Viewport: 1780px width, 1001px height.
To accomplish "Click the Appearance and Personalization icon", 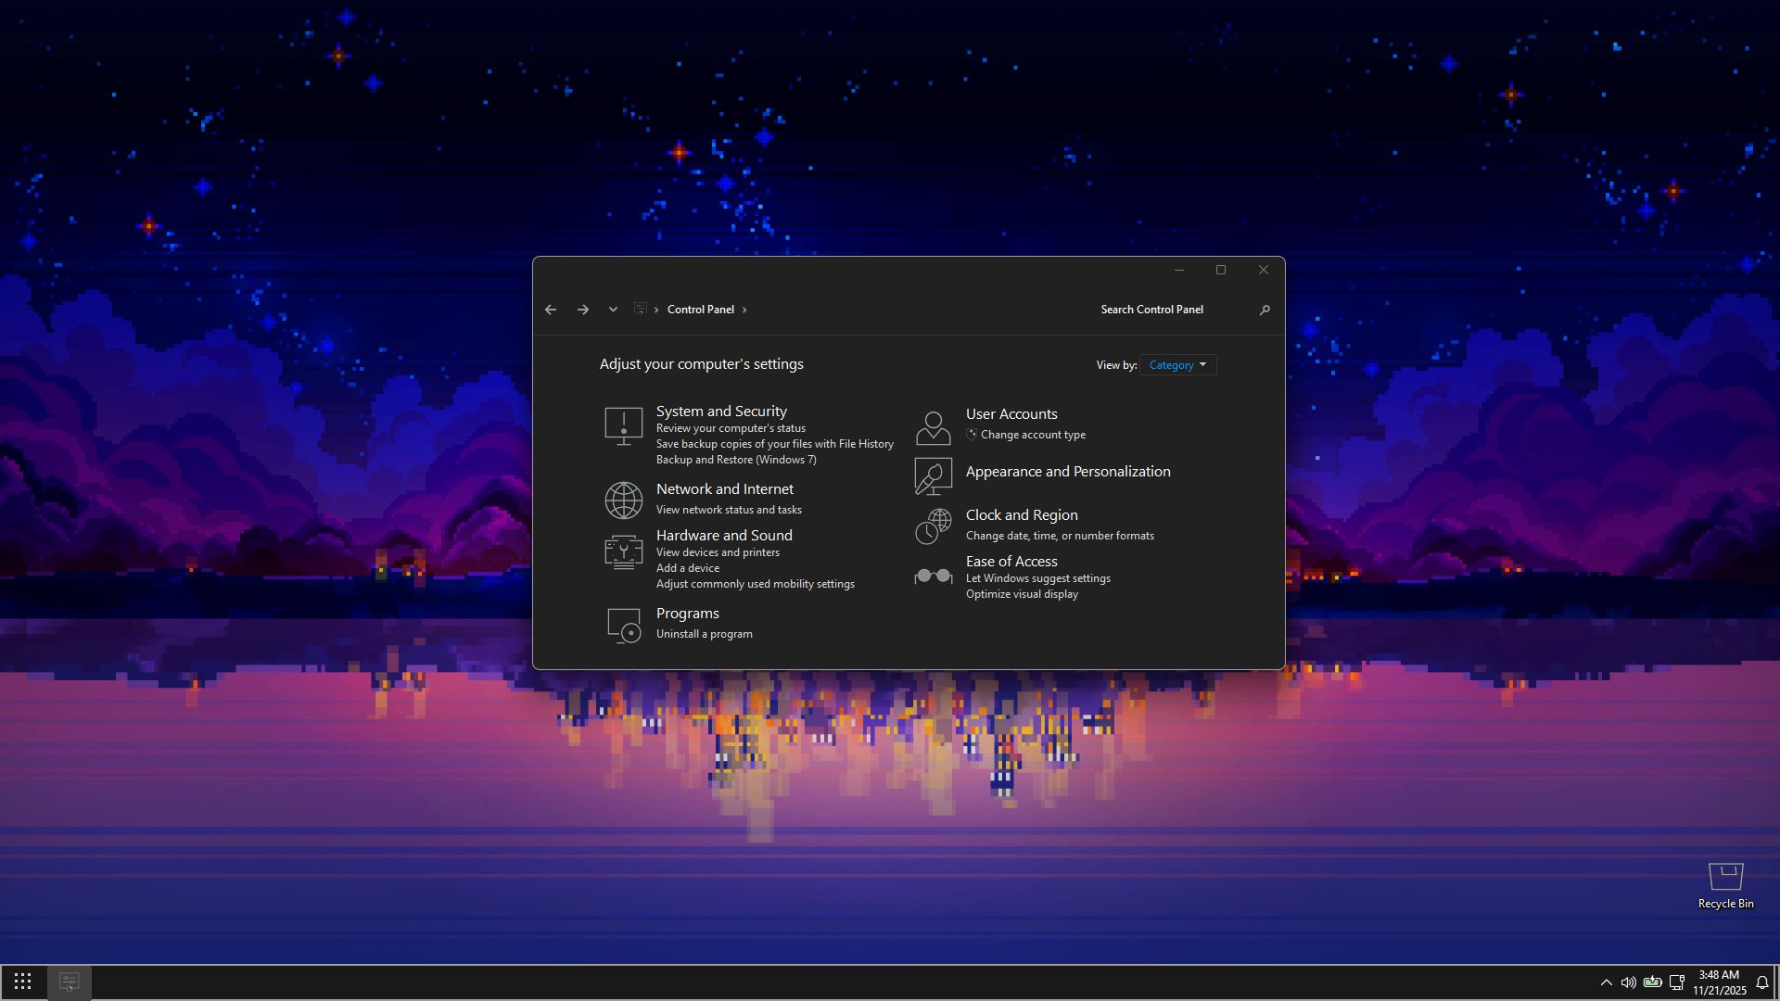I will coord(933,476).
